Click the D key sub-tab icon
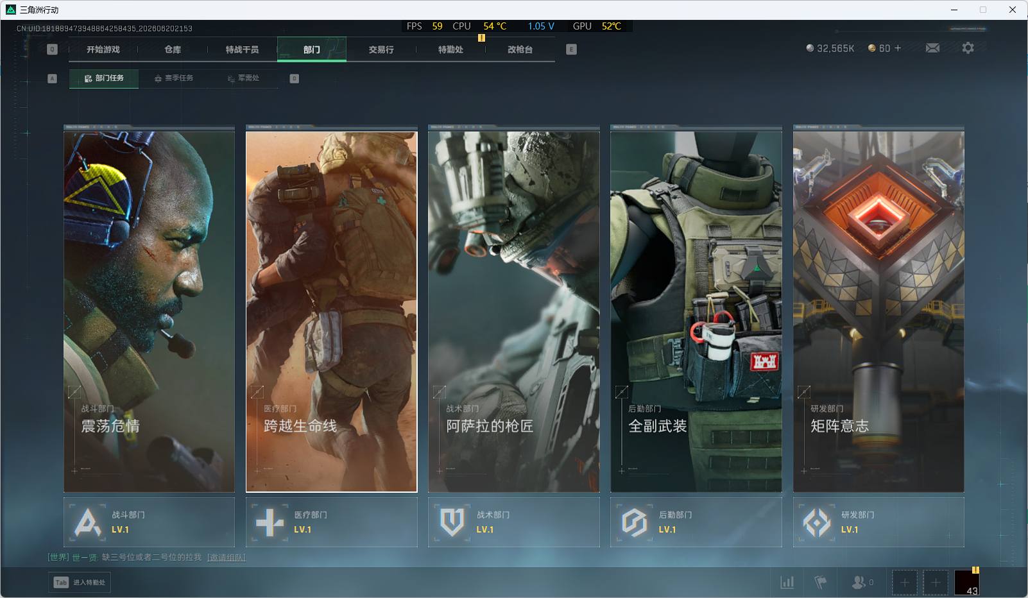The height and width of the screenshot is (598, 1028). [x=295, y=78]
